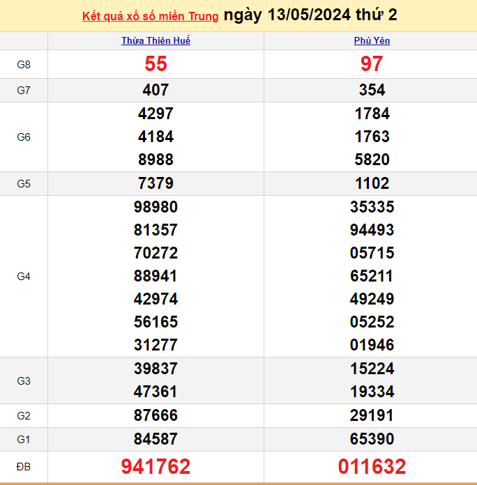The height and width of the screenshot is (485, 477).
Task: Open the Thừa Thiên Huế province link
Action: click(156, 40)
